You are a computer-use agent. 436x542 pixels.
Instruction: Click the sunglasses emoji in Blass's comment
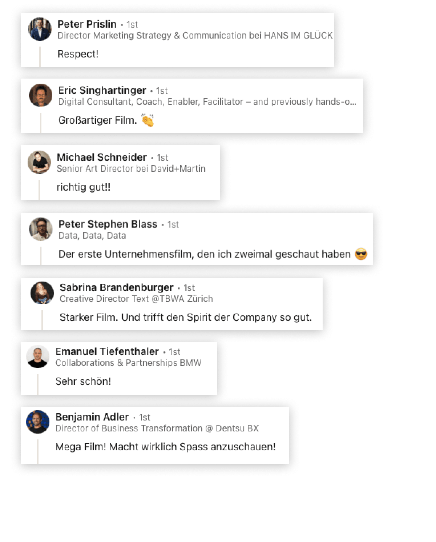tap(361, 254)
